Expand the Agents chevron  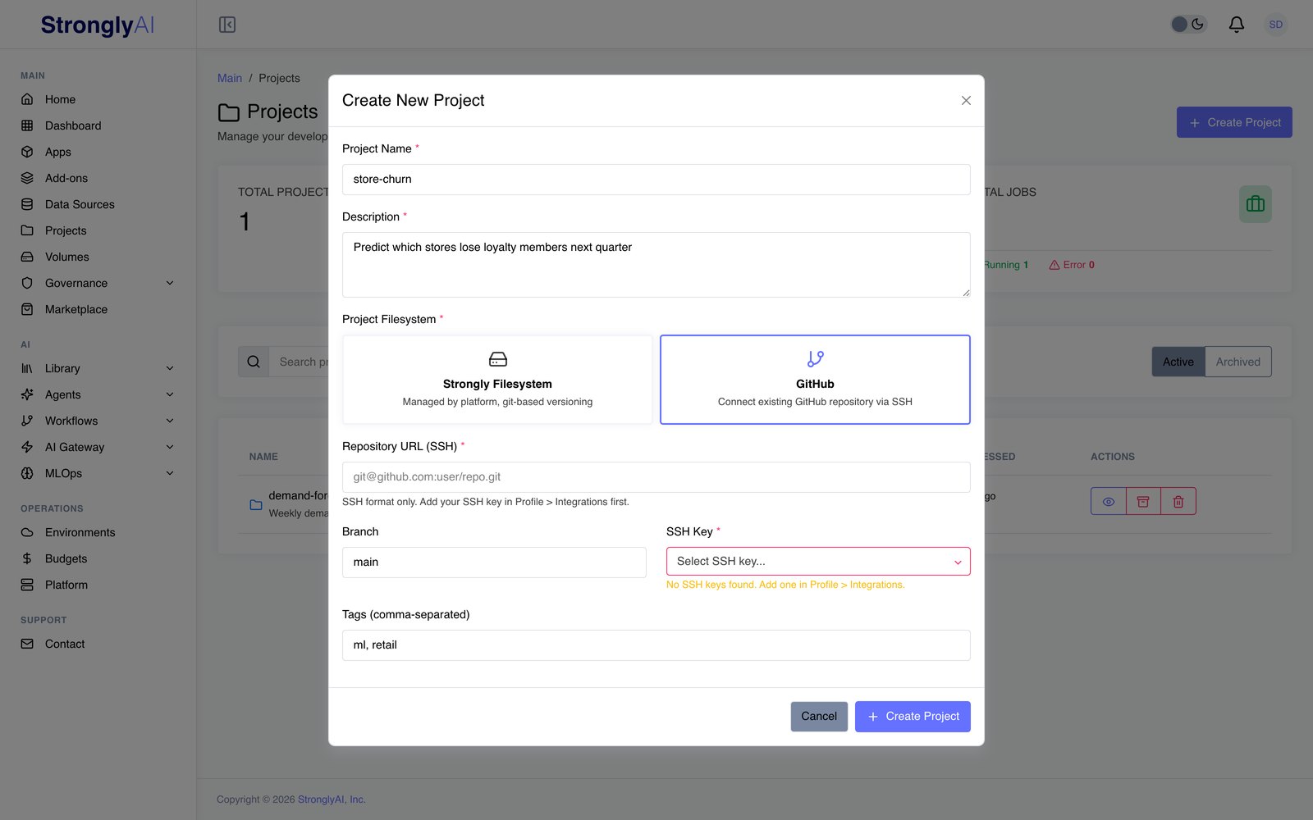[170, 394]
